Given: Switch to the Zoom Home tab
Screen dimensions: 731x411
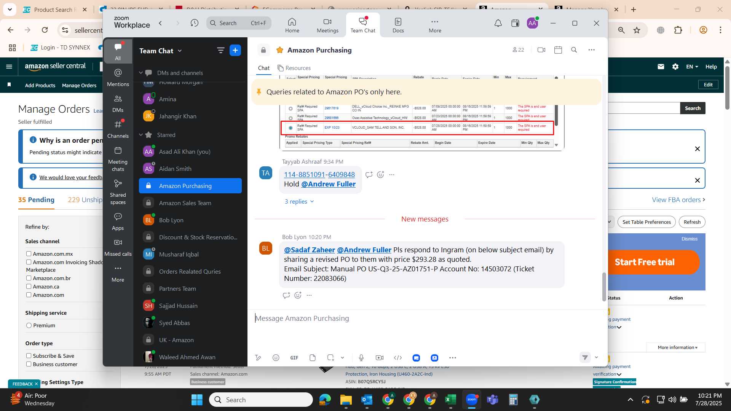Looking at the screenshot, I should (x=292, y=25).
